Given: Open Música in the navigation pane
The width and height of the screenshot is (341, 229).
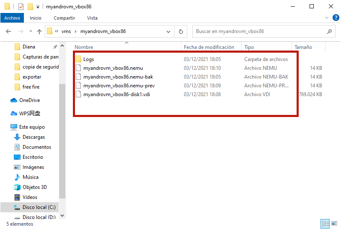Looking at the screenshot, I should pos(31,177).
